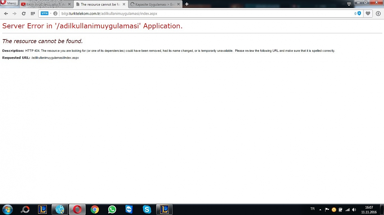Click the Opera taskbar icon
The height and width of the screenshot is (215, 384).
(77, 210)
